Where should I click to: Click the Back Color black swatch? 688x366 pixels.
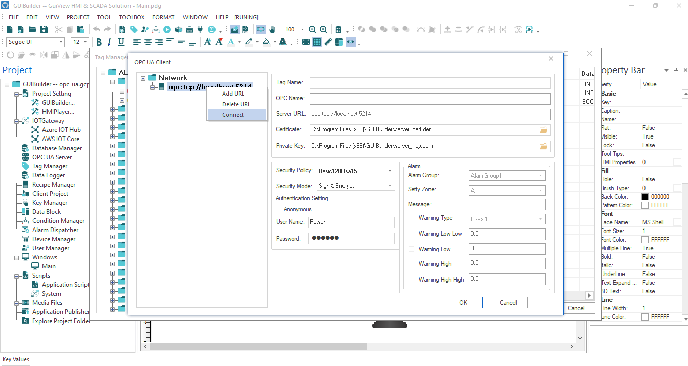coord(645,197)
